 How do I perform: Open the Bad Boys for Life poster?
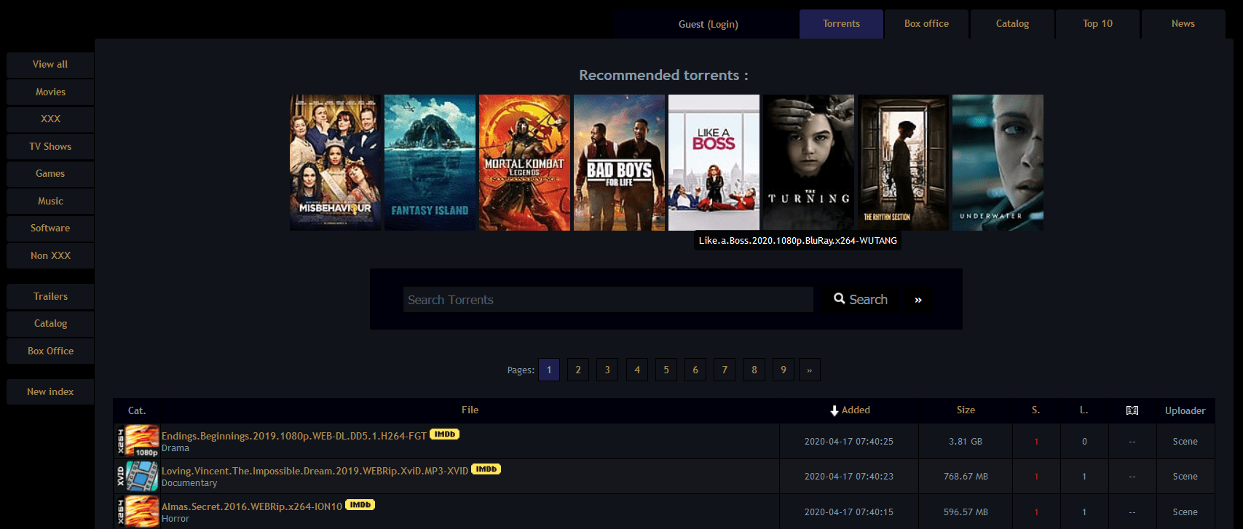[619, 162]
